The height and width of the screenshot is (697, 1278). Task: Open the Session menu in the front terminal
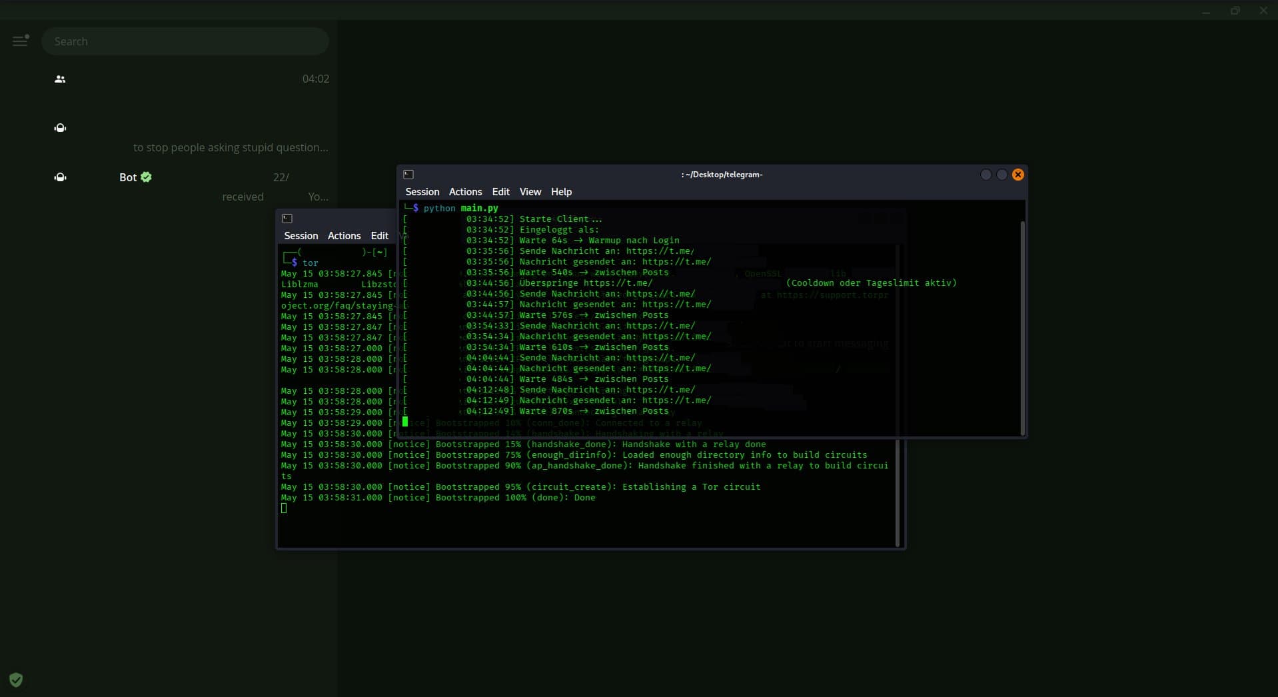[x=422, y=192]
